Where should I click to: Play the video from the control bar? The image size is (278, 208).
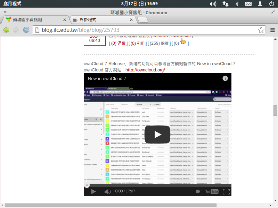click(x=93, y=192)
